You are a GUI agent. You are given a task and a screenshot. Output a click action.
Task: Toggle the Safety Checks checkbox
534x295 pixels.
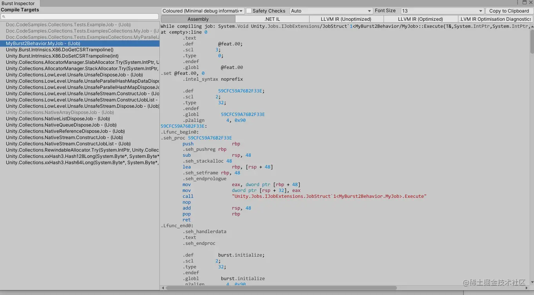248,11
